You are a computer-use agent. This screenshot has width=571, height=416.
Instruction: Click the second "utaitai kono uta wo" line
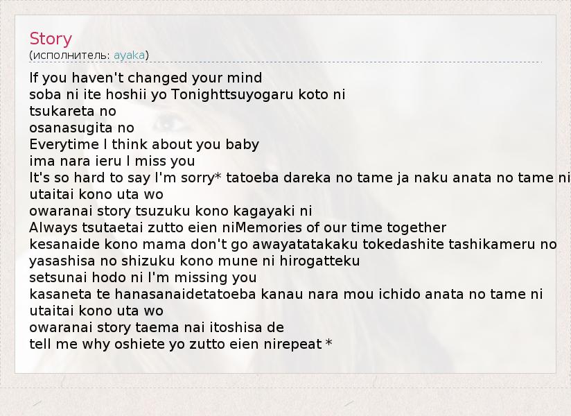point(96,311)
